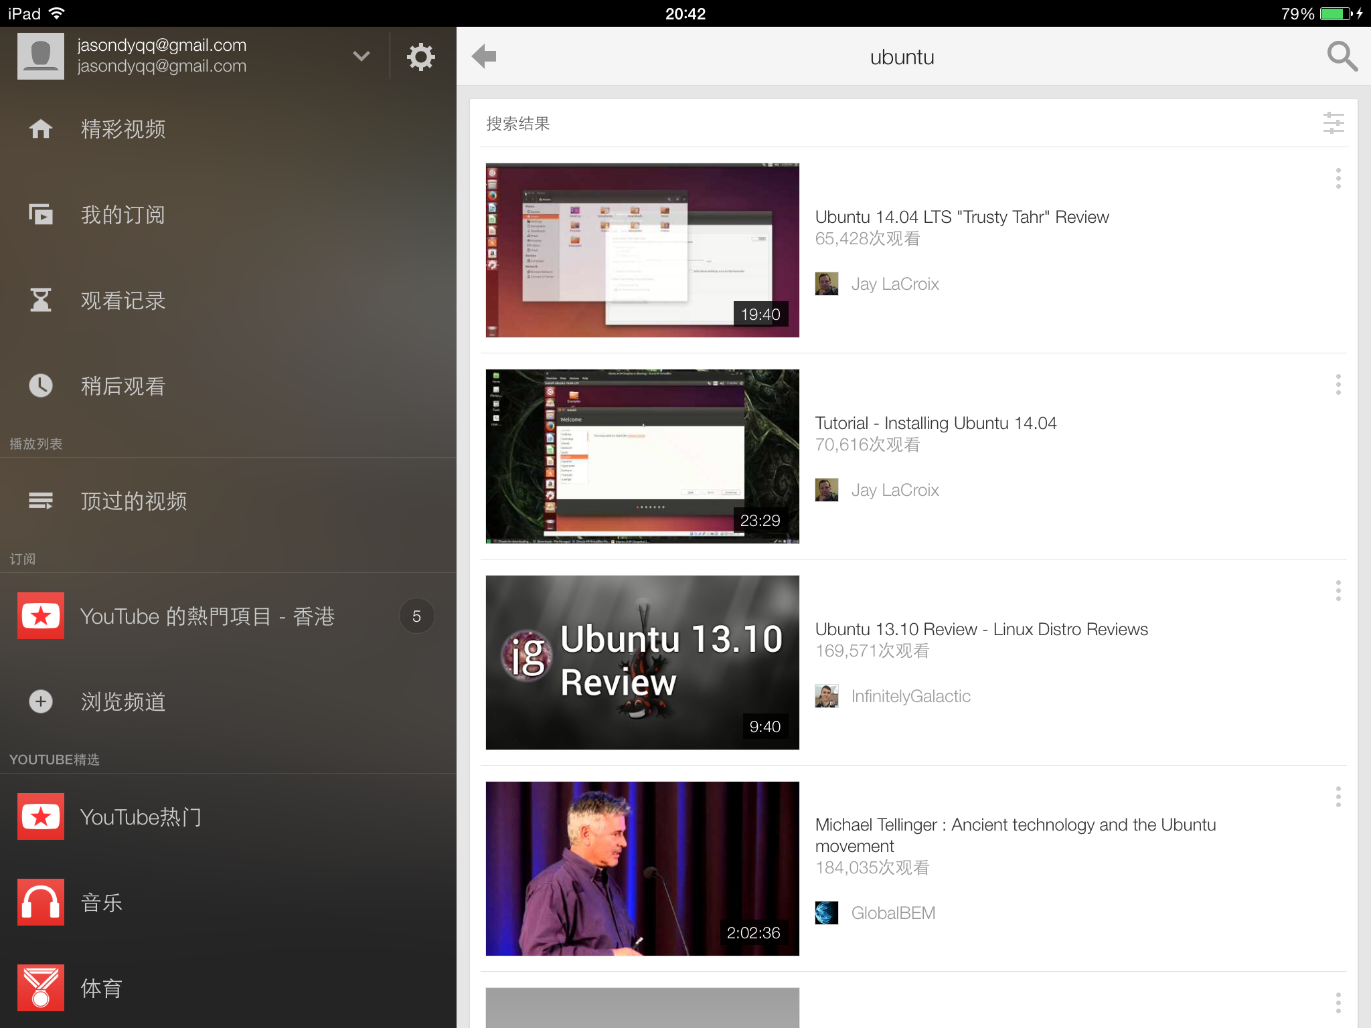Click the clock watch-later icon
1371x1028 pixels.
pos(41,385)
